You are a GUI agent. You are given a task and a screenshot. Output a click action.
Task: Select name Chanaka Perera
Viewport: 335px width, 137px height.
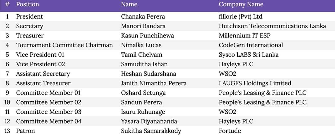(x=143, y=17)
